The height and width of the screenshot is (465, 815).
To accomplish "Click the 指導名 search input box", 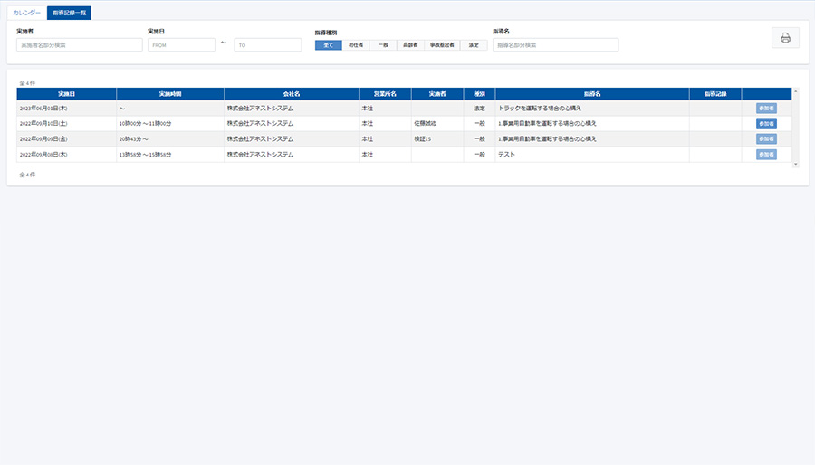I will [555, 44].
